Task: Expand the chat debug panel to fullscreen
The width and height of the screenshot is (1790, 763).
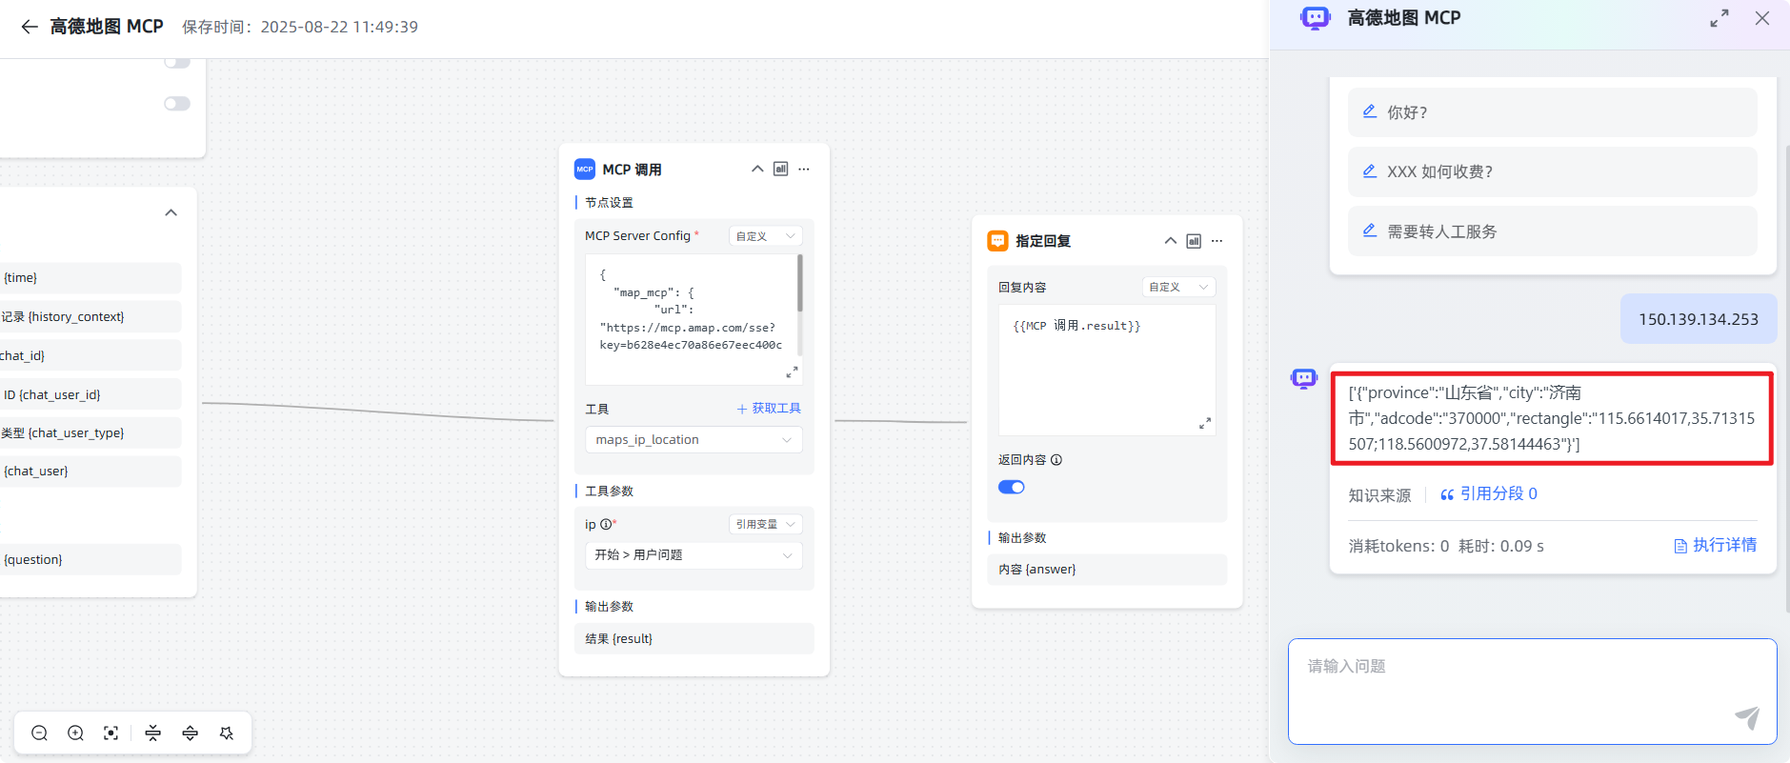Action: pyautogui.click(x=1720, y=18)
